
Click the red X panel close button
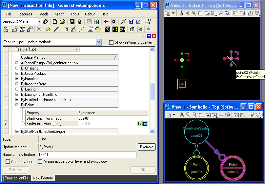154,36
